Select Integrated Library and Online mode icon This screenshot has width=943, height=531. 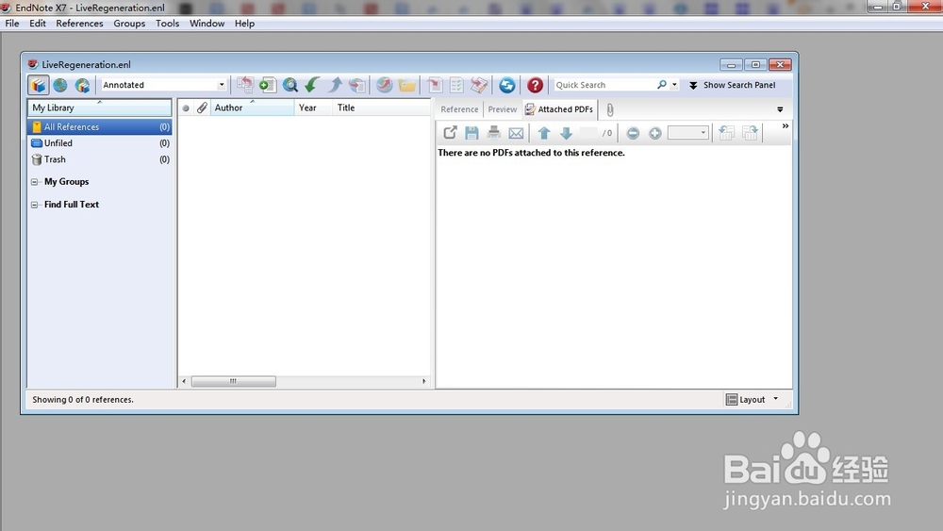[82, 85]
